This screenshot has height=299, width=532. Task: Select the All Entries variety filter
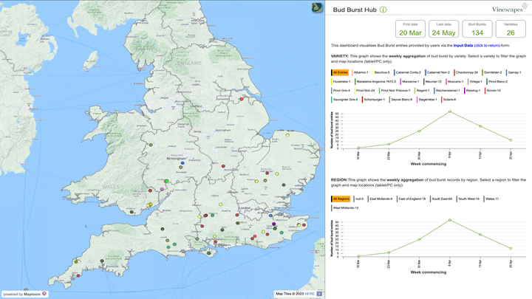(341, 72)
